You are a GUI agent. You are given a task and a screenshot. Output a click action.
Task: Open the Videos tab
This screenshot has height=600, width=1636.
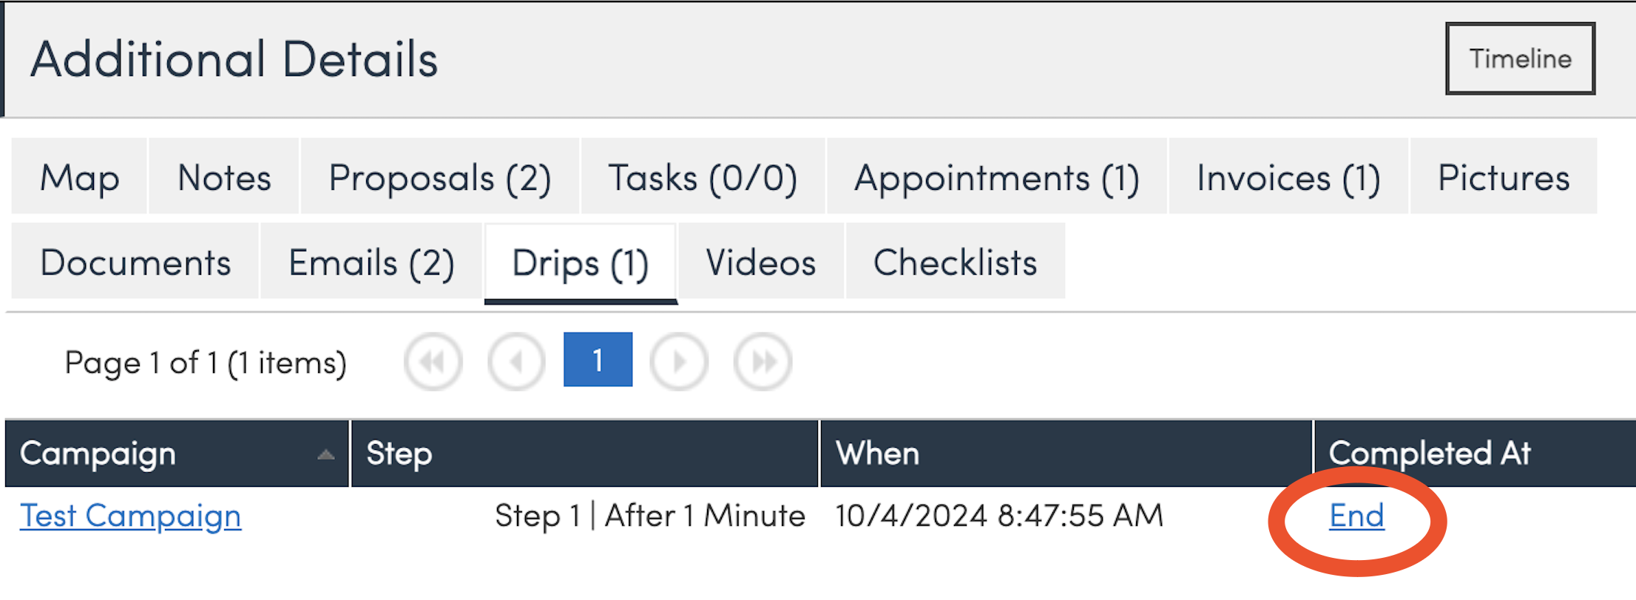tap(761, 262)
